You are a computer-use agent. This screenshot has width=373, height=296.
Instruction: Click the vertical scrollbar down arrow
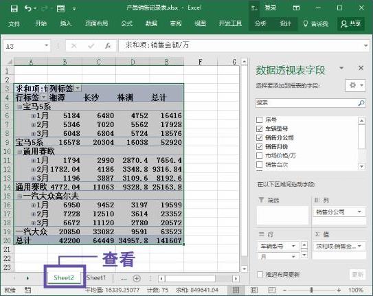tap(245, 269)
